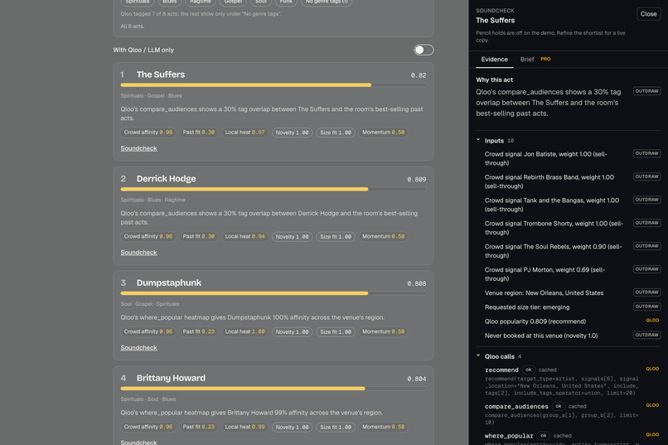Click the Local heat 0.94 chip
The height and width of the screenshot is (445, 668).
245,236
